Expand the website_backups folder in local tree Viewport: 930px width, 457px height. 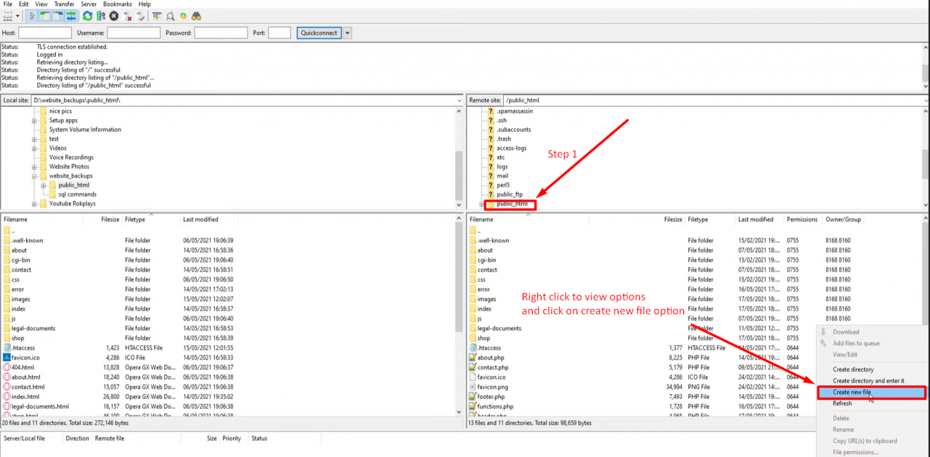[x=35, y=175]
